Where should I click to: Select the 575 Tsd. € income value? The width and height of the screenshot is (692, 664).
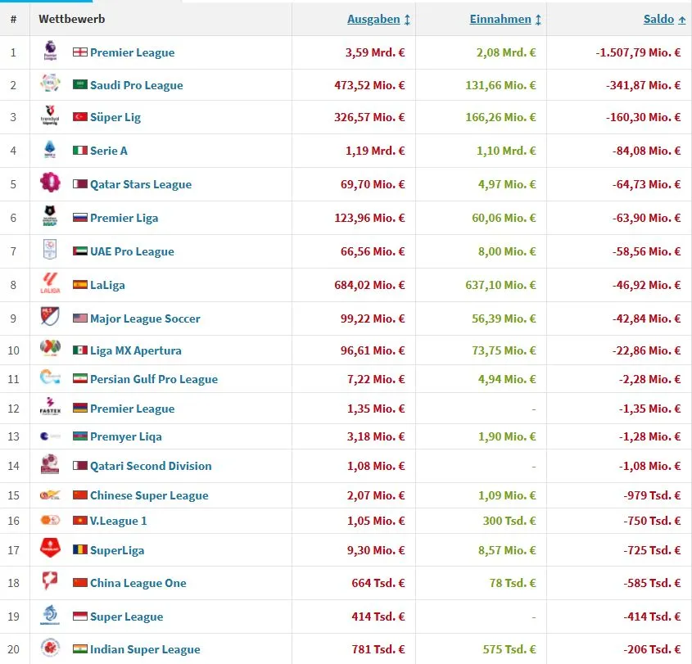tap(509, 649)
